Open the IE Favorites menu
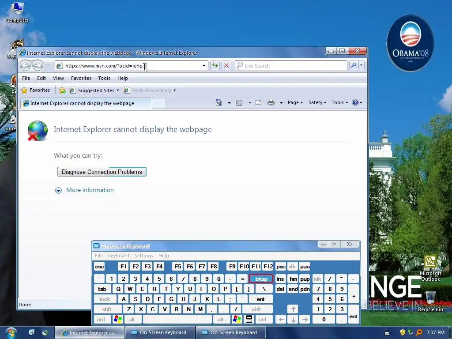Screen dimensions: 452x339 click(81, 78)
